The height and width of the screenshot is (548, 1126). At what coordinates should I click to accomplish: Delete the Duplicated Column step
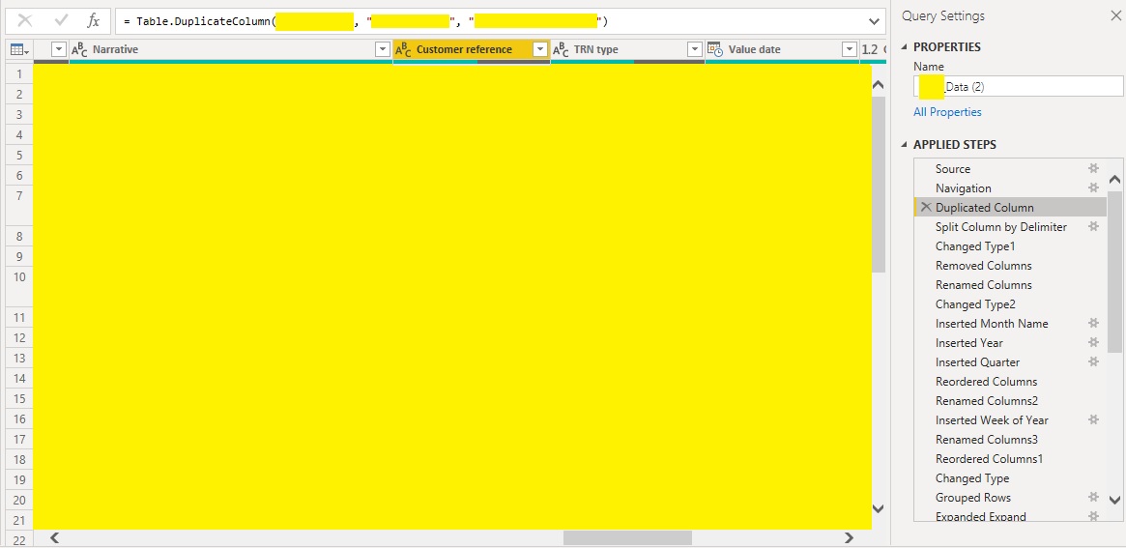tap(926, 208)
